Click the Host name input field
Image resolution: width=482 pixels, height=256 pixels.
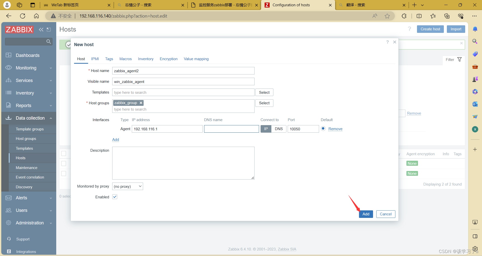[183, 71]
